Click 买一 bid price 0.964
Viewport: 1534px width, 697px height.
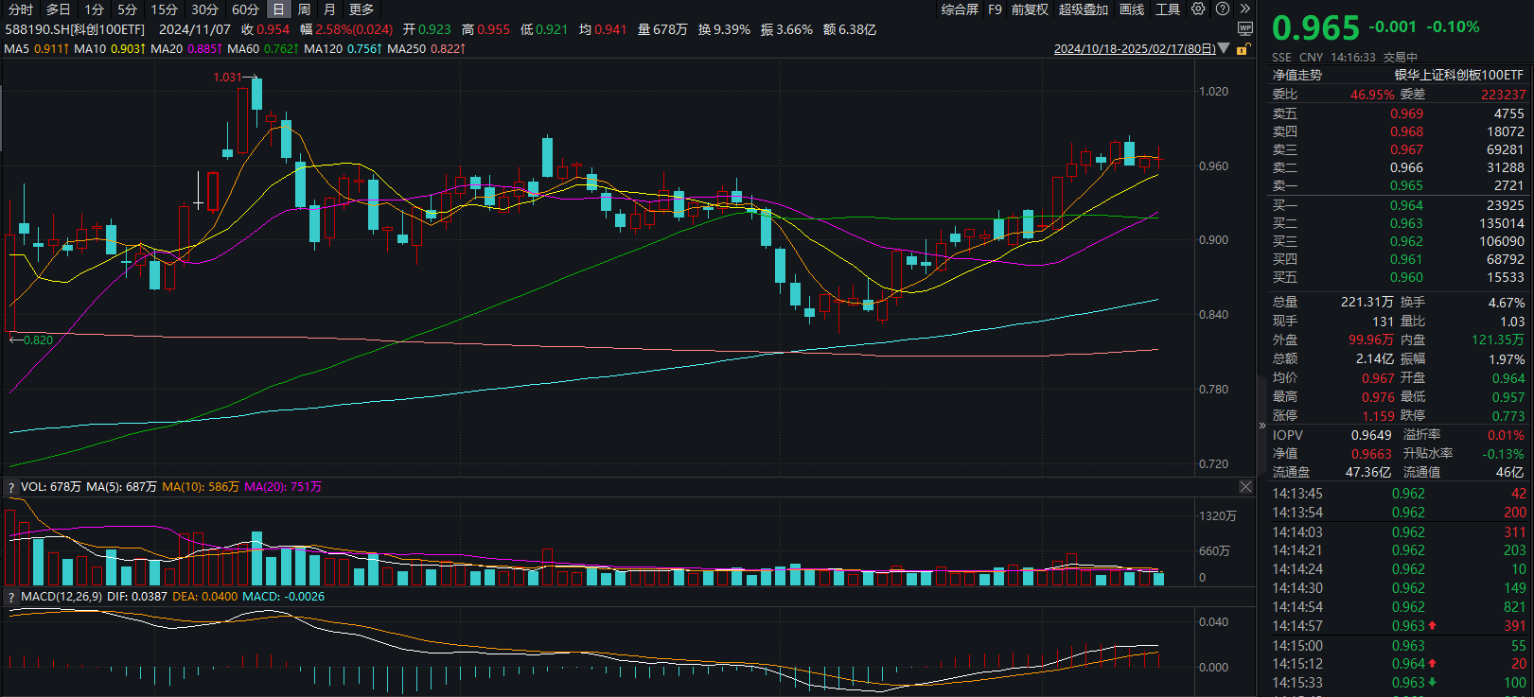point(1406,205)
